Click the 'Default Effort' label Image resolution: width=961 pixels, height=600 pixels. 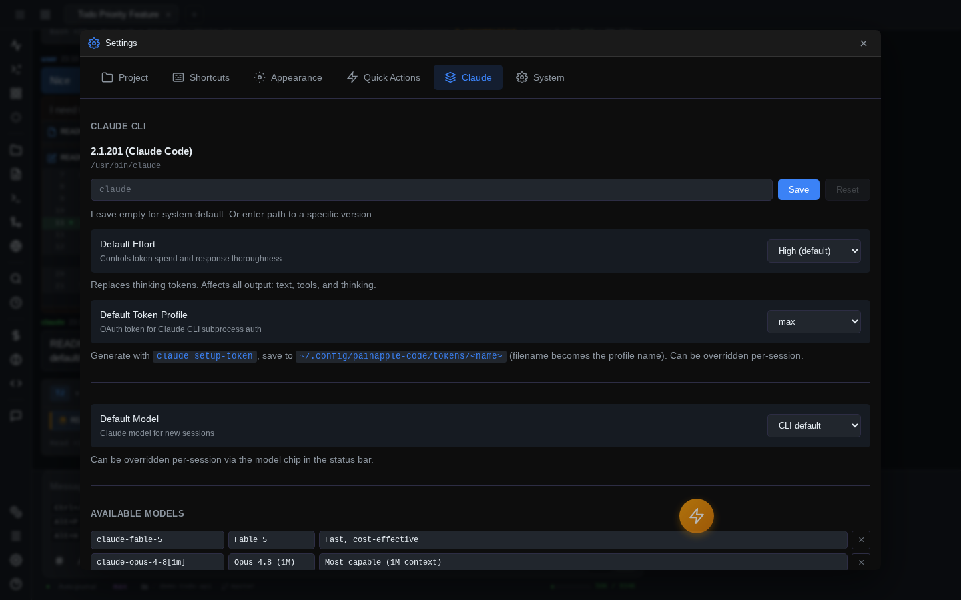click(127, 244)
